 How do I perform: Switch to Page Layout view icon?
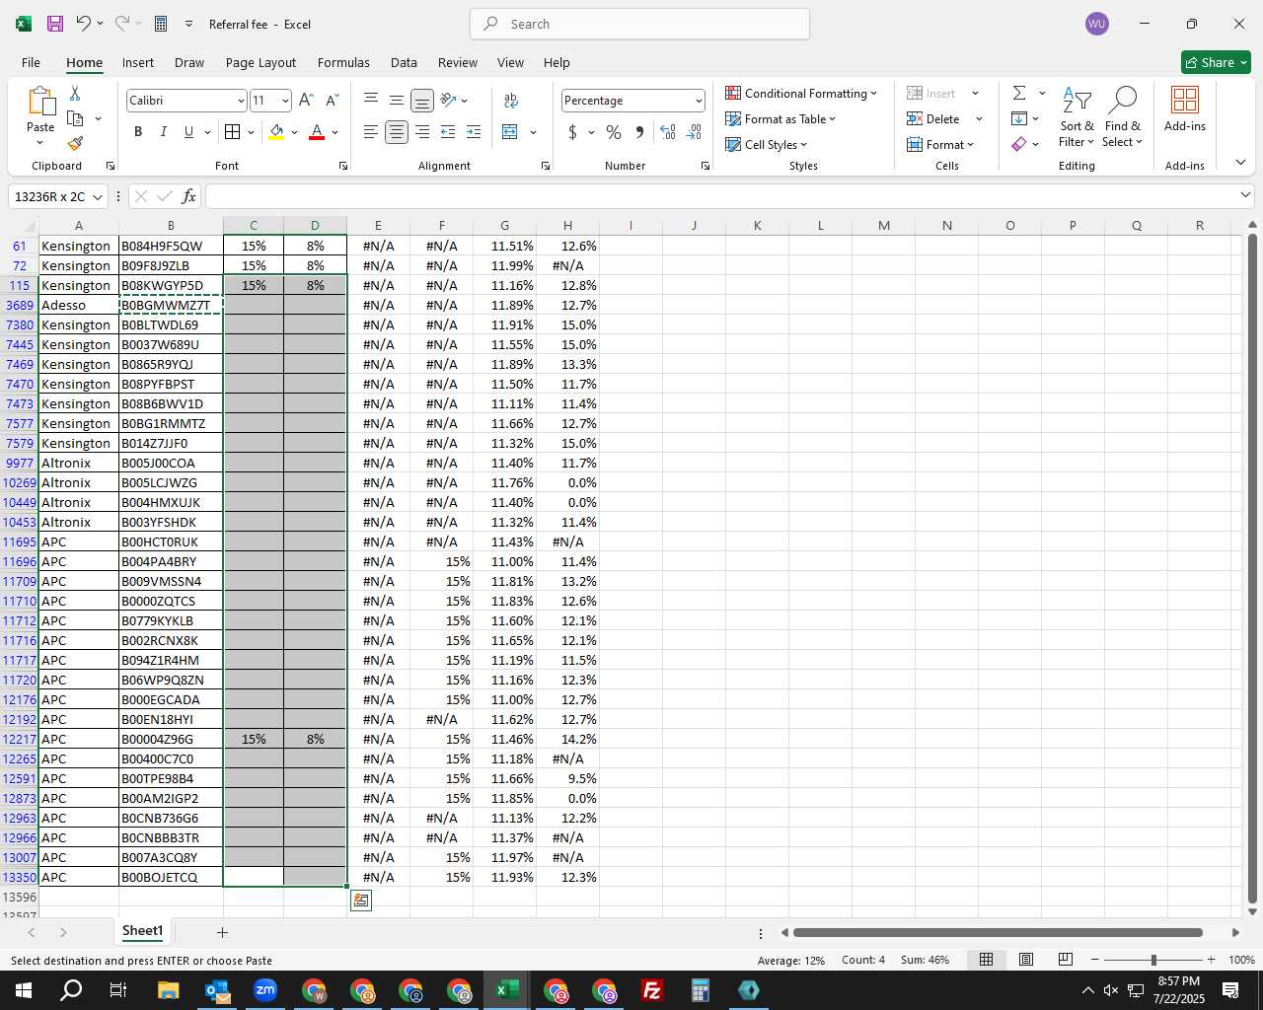1026,959
